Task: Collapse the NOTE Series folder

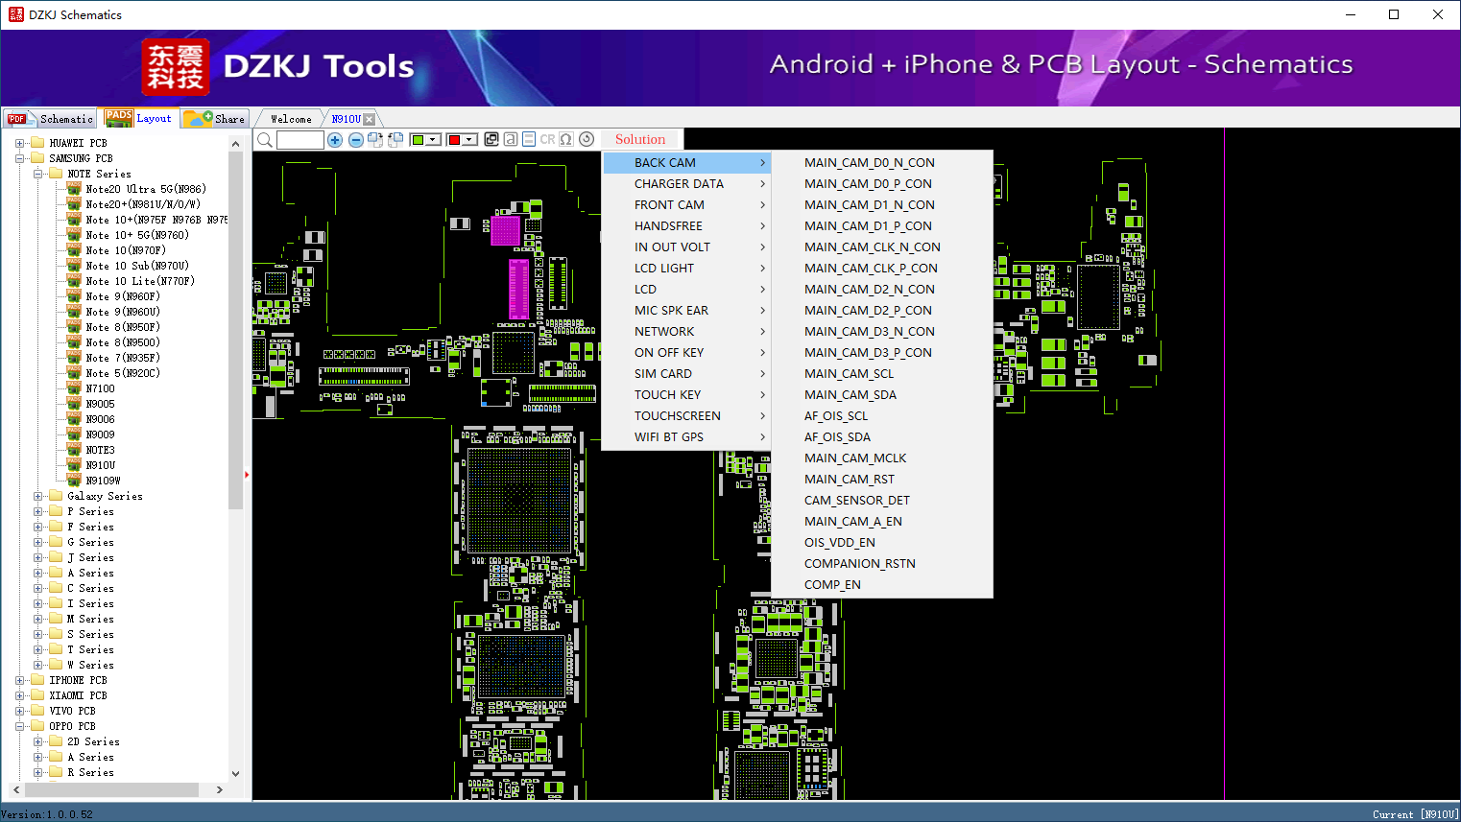Action: [x=38, y=174]
